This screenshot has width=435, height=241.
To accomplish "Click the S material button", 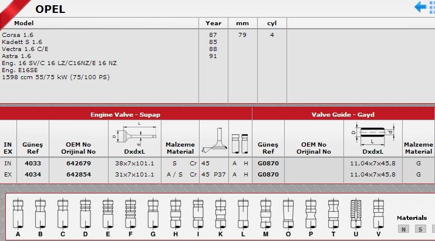I will (x=420, y=229).
